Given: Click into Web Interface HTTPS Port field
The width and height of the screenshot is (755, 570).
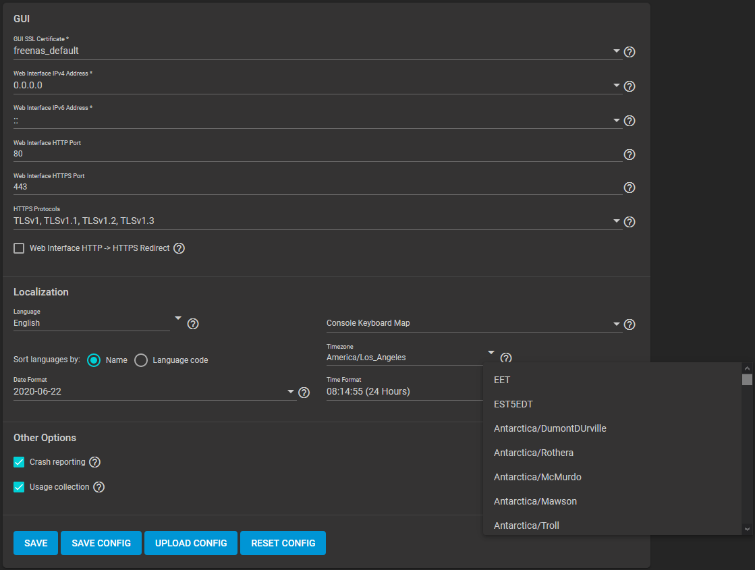Looking at the screenshot, I should tap(317, 187).
